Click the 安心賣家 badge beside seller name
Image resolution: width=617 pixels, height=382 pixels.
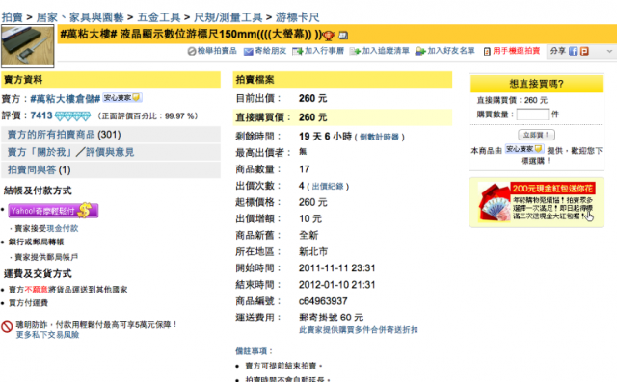pos(122,98)
